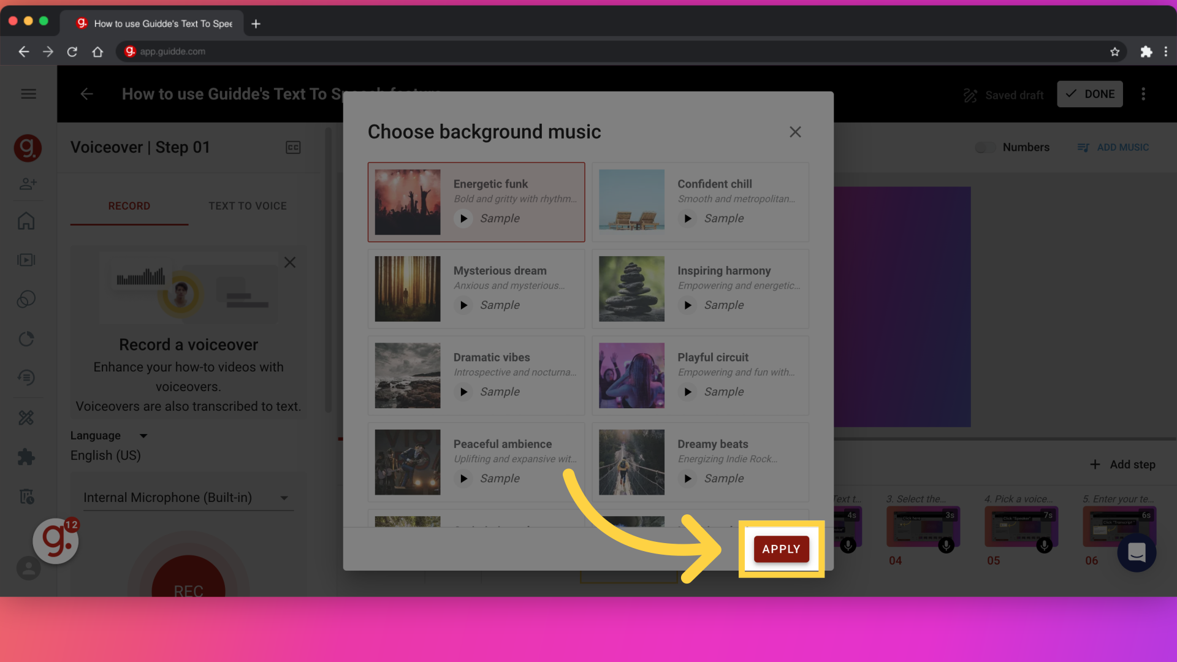
Task: Open the browser three-dot menu
Action: click(1165, 51)
